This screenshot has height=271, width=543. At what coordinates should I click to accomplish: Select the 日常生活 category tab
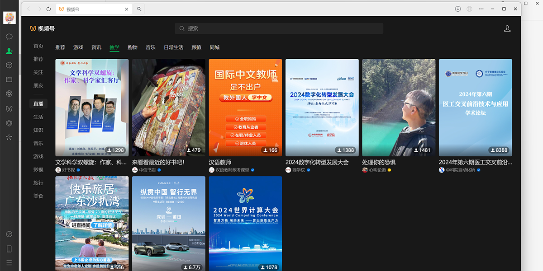coord(173,47)
